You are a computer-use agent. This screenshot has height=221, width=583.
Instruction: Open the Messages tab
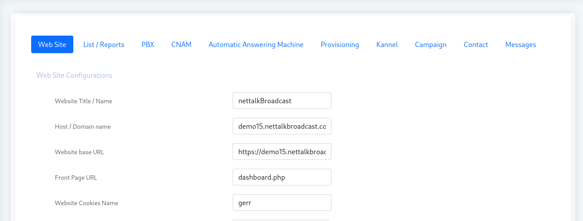(x=520, y=44)
